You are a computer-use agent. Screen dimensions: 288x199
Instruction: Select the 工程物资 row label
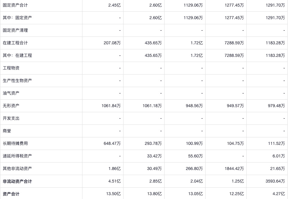click(11, 68)
